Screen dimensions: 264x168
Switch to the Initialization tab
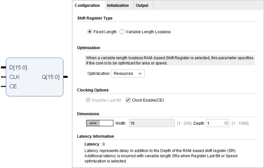118,6
